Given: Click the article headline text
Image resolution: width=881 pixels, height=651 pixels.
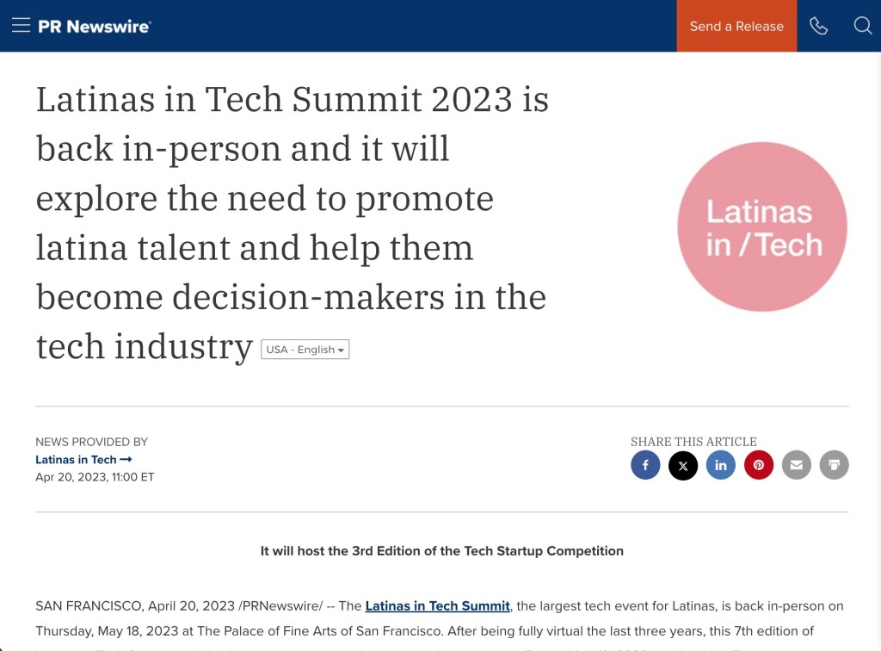Looking at the screenshot, I should [293, 223].
